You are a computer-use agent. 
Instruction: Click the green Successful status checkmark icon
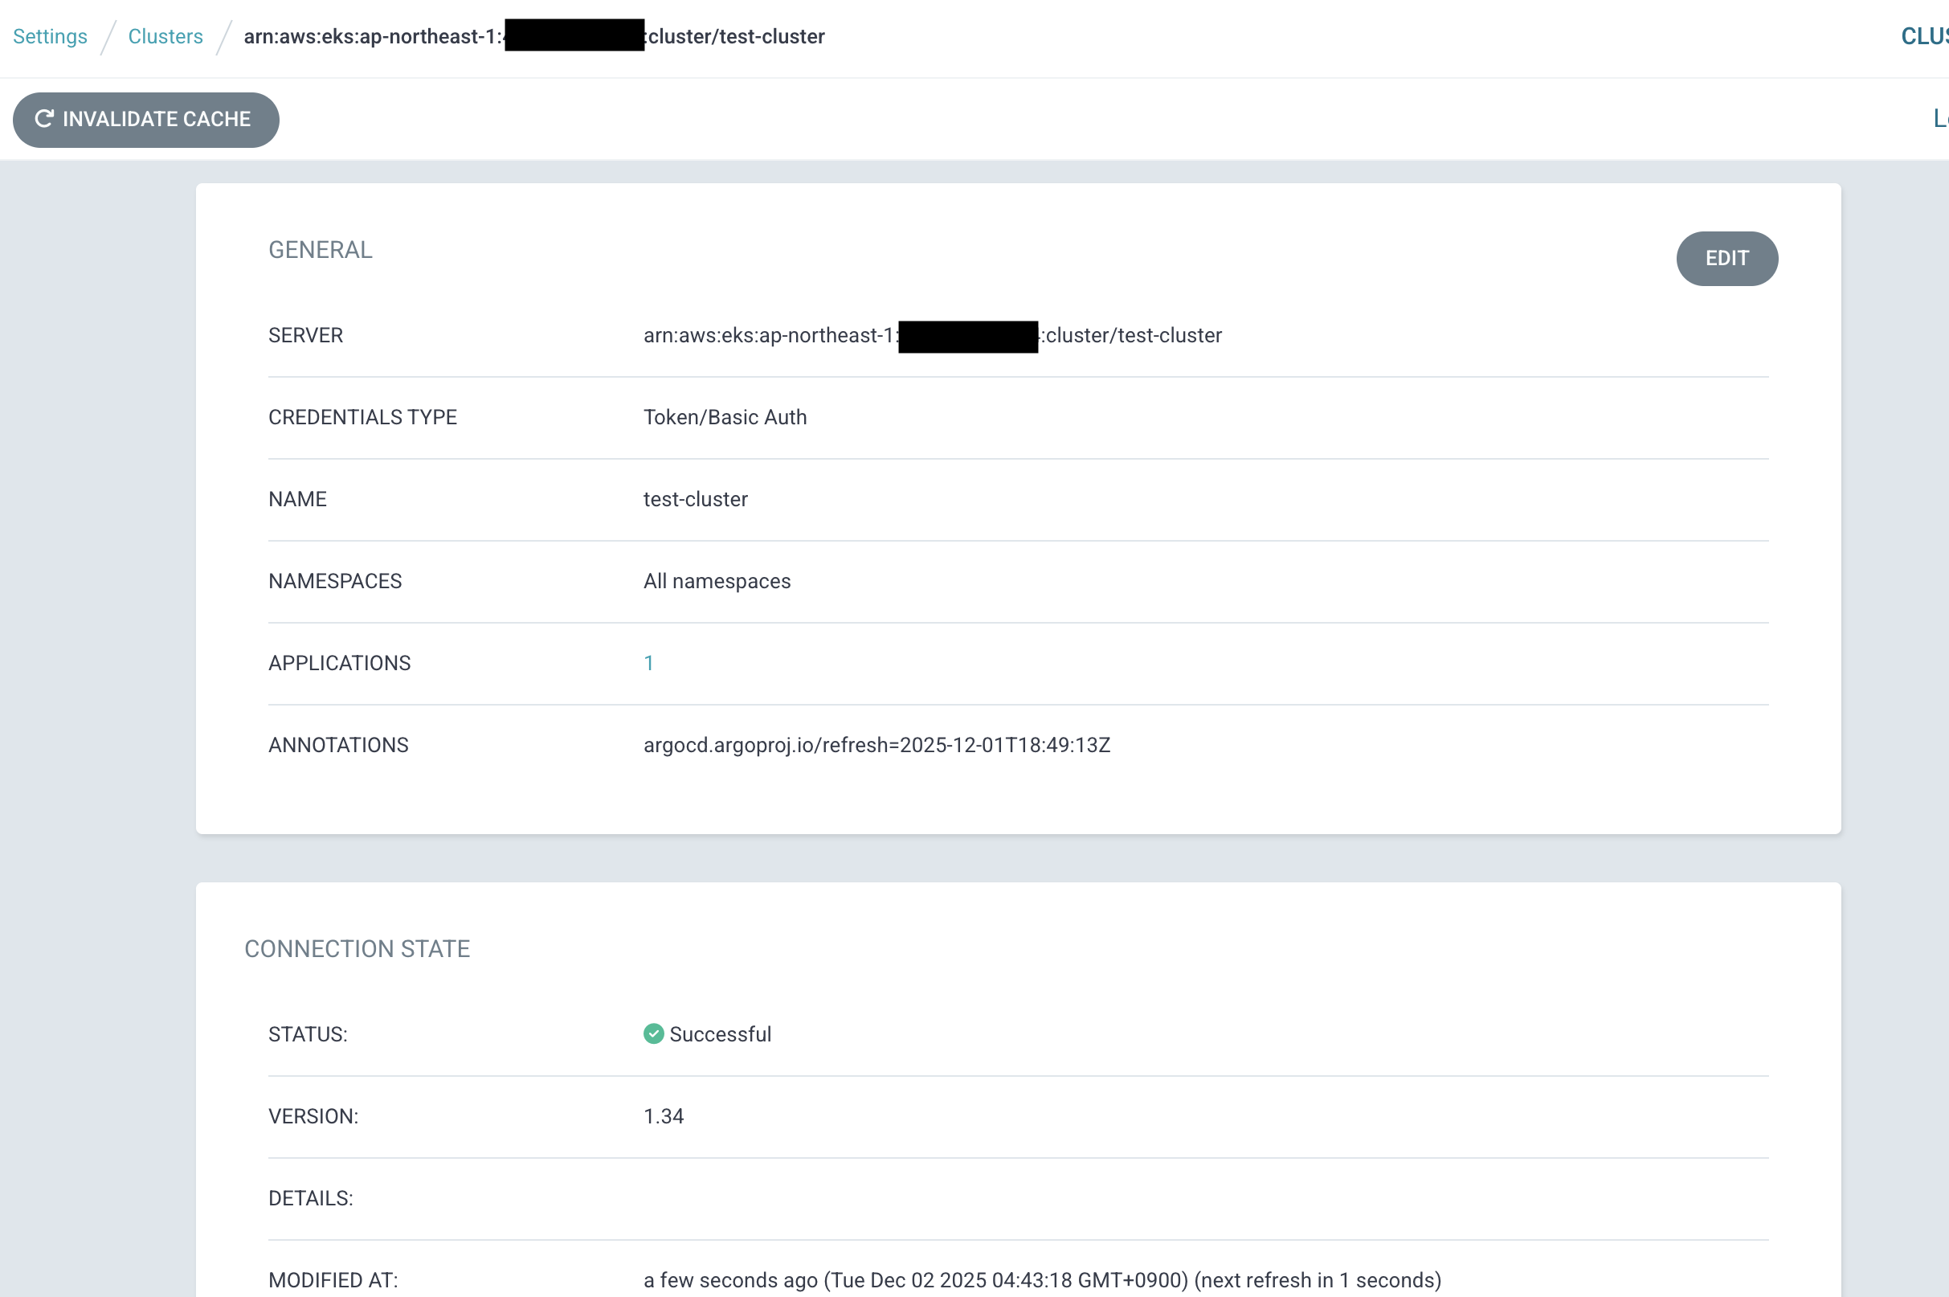[653, 1034]
